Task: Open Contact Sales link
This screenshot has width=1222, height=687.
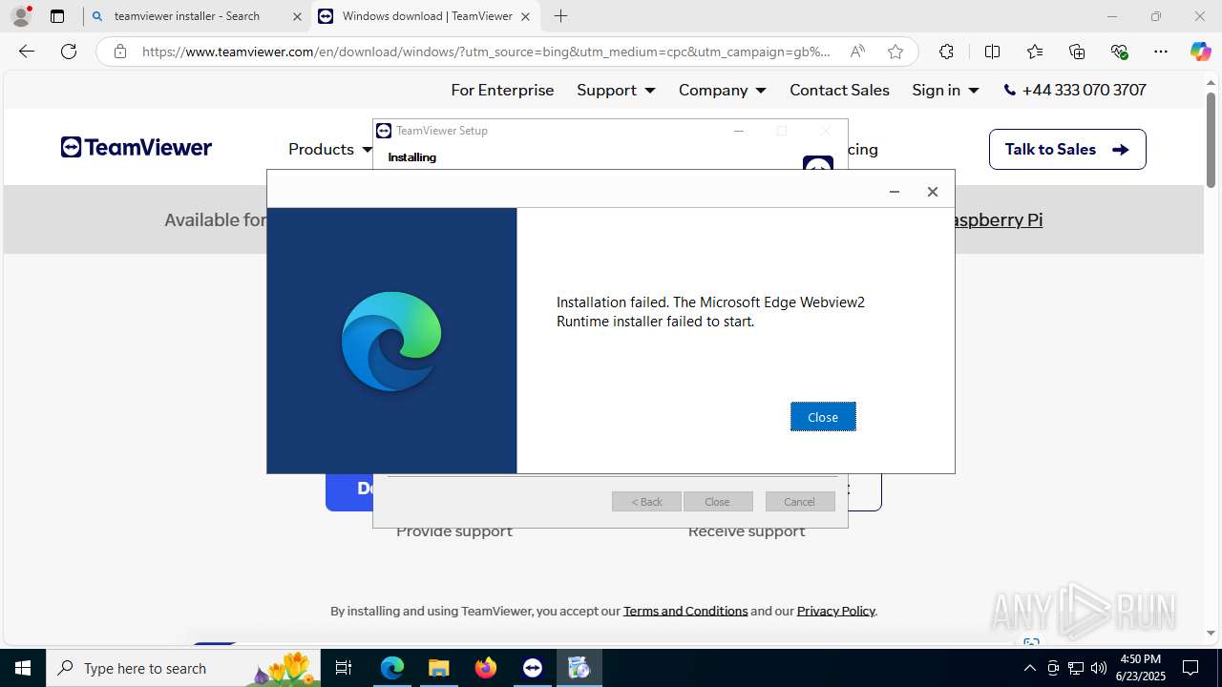Action: (x=839, y=90)
